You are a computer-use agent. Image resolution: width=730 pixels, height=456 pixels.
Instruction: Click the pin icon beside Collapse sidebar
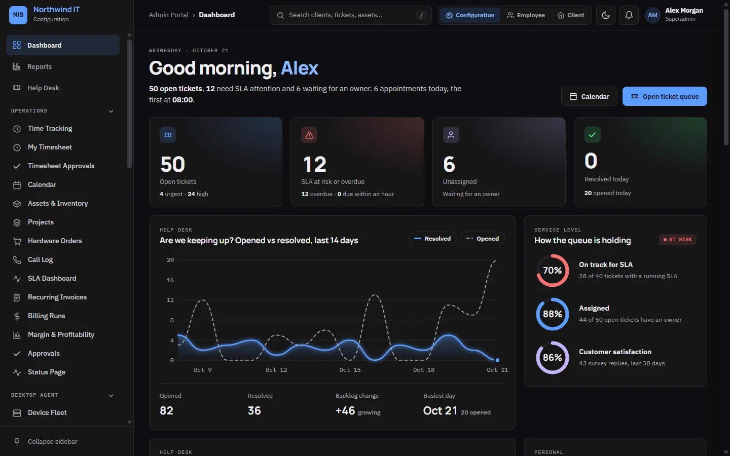(x=17, y=441)
